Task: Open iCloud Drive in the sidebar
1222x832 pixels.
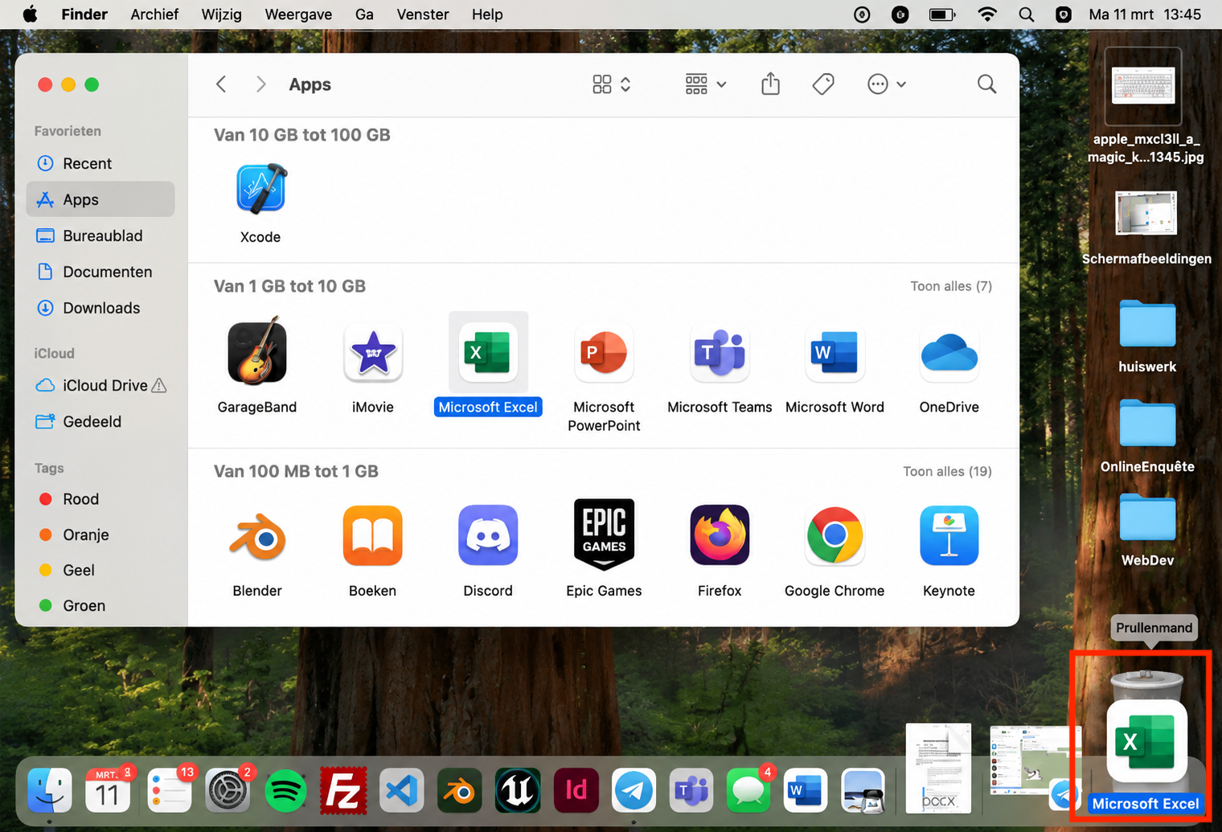Action: [x=100, y=385]
